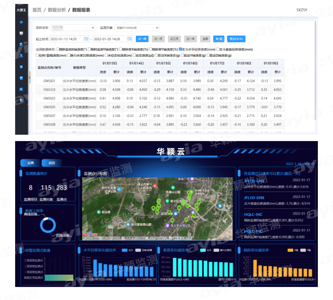Toggle orange X轴 legend swatch

(290, 250)
